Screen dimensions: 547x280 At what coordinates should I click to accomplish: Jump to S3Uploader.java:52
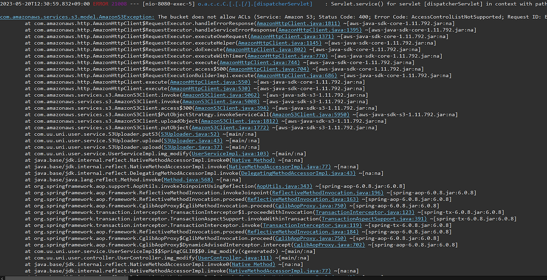coord(190,134)
